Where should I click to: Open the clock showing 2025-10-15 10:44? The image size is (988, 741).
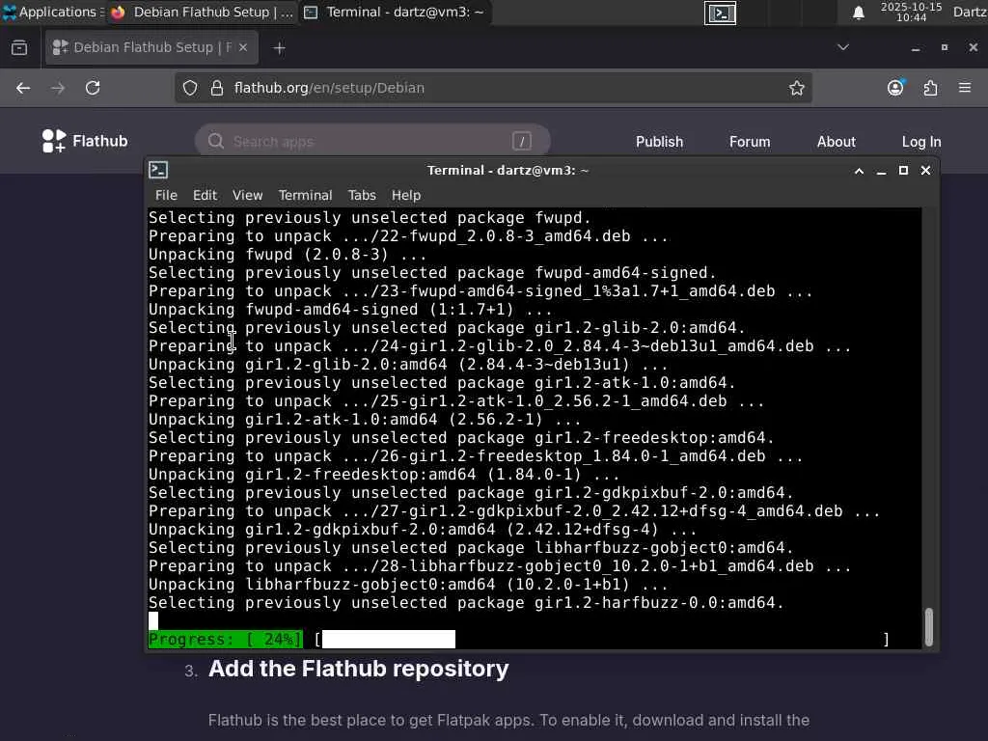911,12
